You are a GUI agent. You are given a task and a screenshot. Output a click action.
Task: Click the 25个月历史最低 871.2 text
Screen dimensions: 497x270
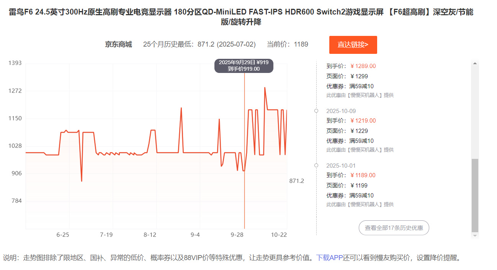(x=199, y=44)
